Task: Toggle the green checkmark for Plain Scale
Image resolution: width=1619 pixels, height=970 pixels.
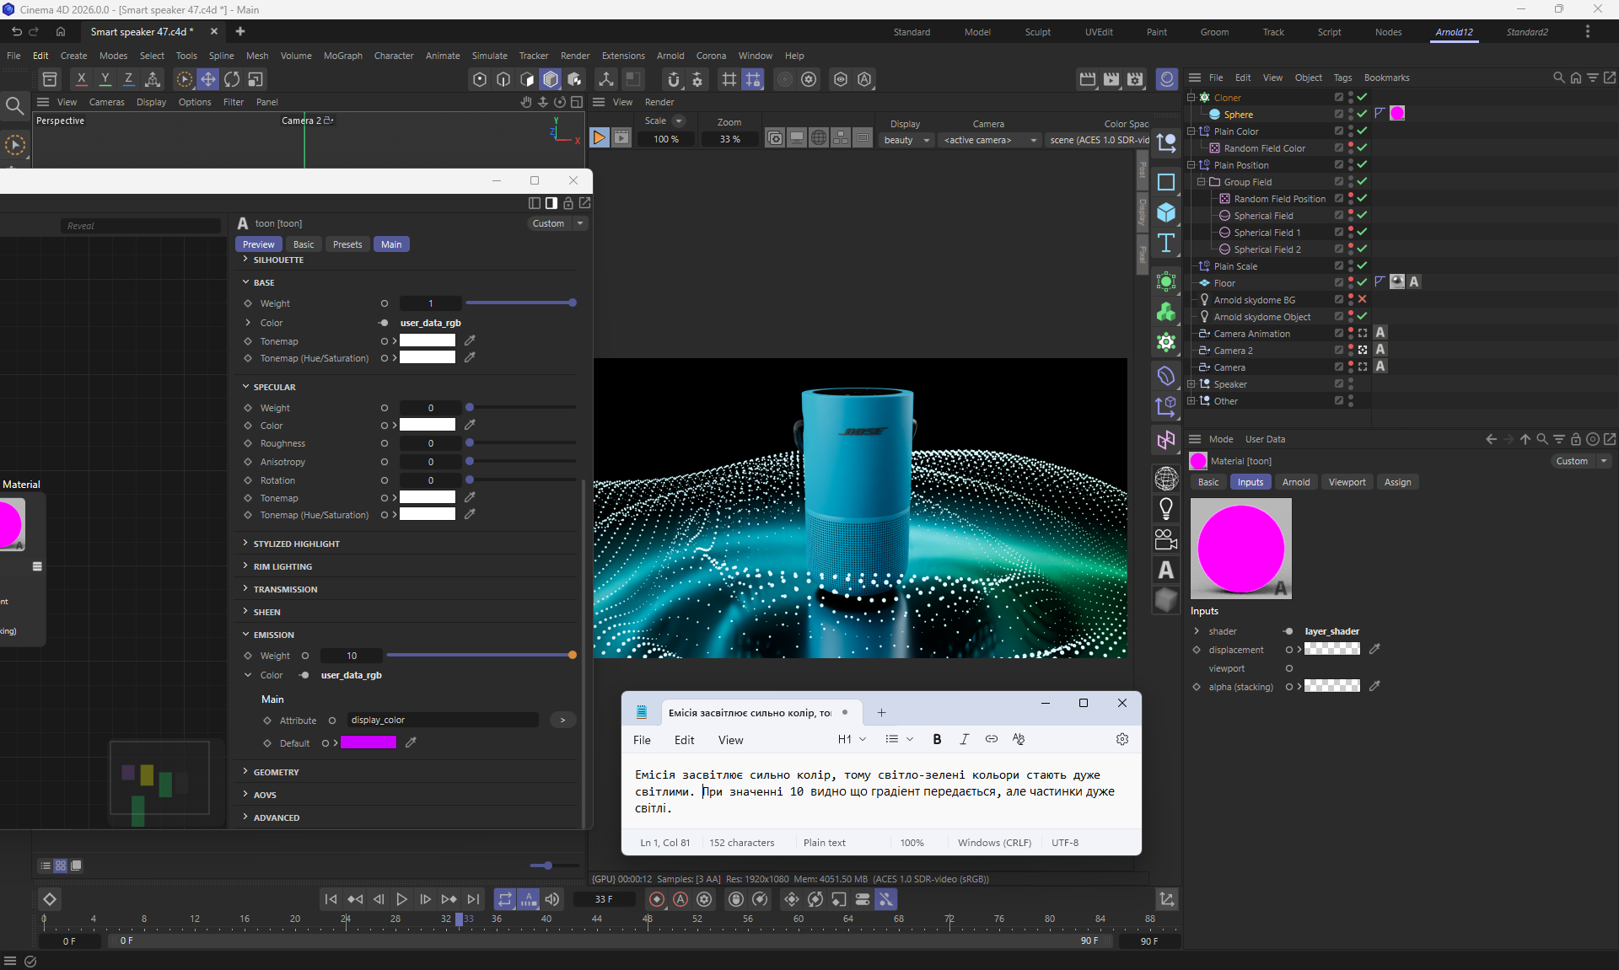Action: pos(1362,265)
